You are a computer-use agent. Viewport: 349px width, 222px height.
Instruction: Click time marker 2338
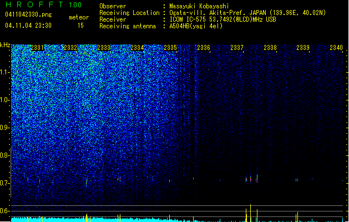point(270,48)
